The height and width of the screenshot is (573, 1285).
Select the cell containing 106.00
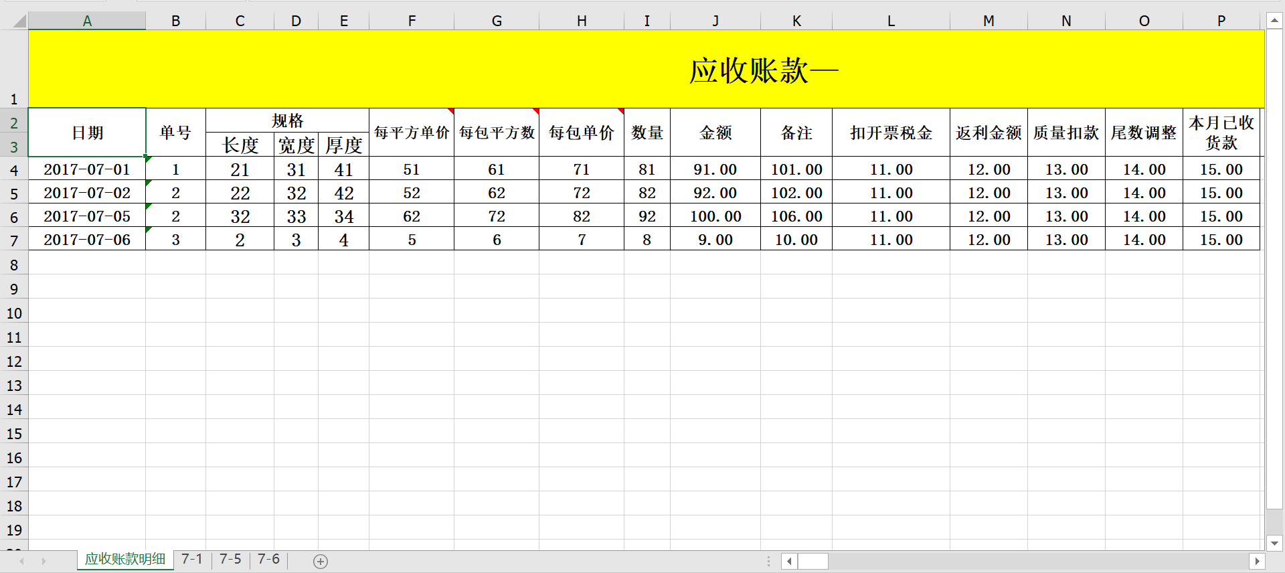(x=796, y=216)
